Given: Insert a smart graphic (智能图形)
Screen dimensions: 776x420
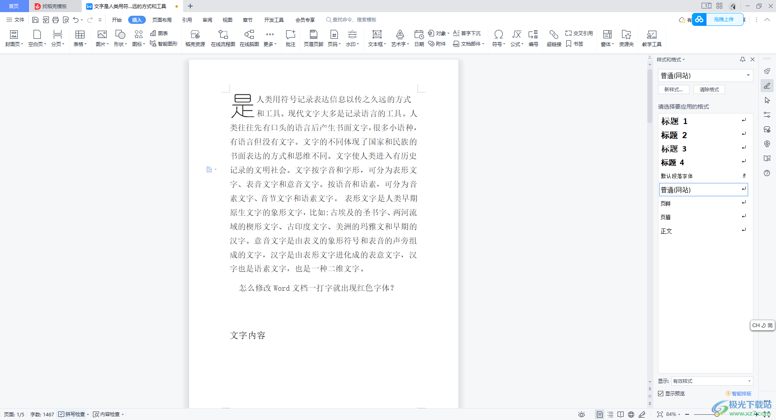Looking at the screenshot, I should 163,44.
